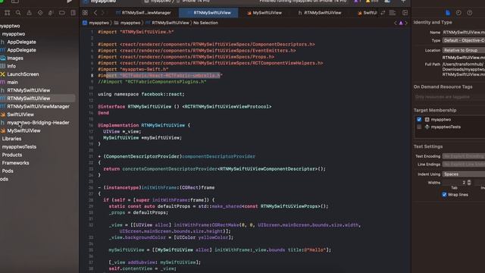Show the File inspector
Viewport: 485px width, 273px height.
click(448, 13)
